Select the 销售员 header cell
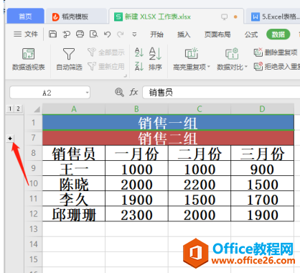 [x=74, y=153]
